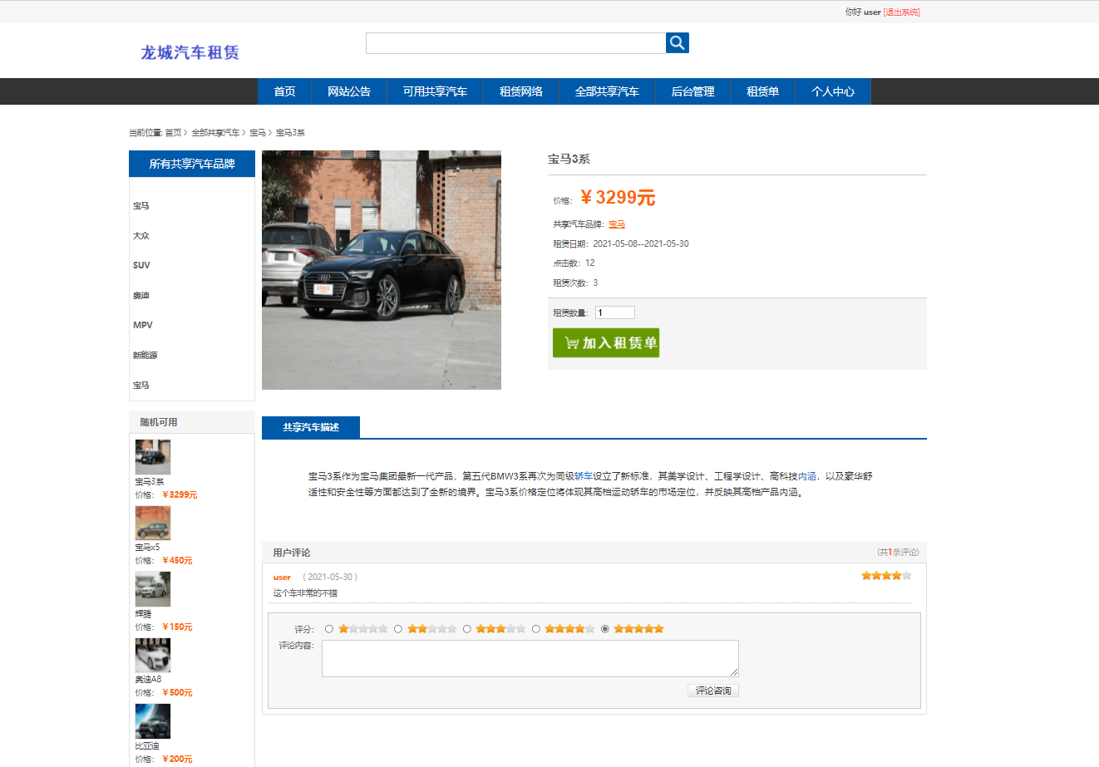Viewport: 1099px width, 767px height.
Task: Select the three-star rating option
Action: click(467, 628)
